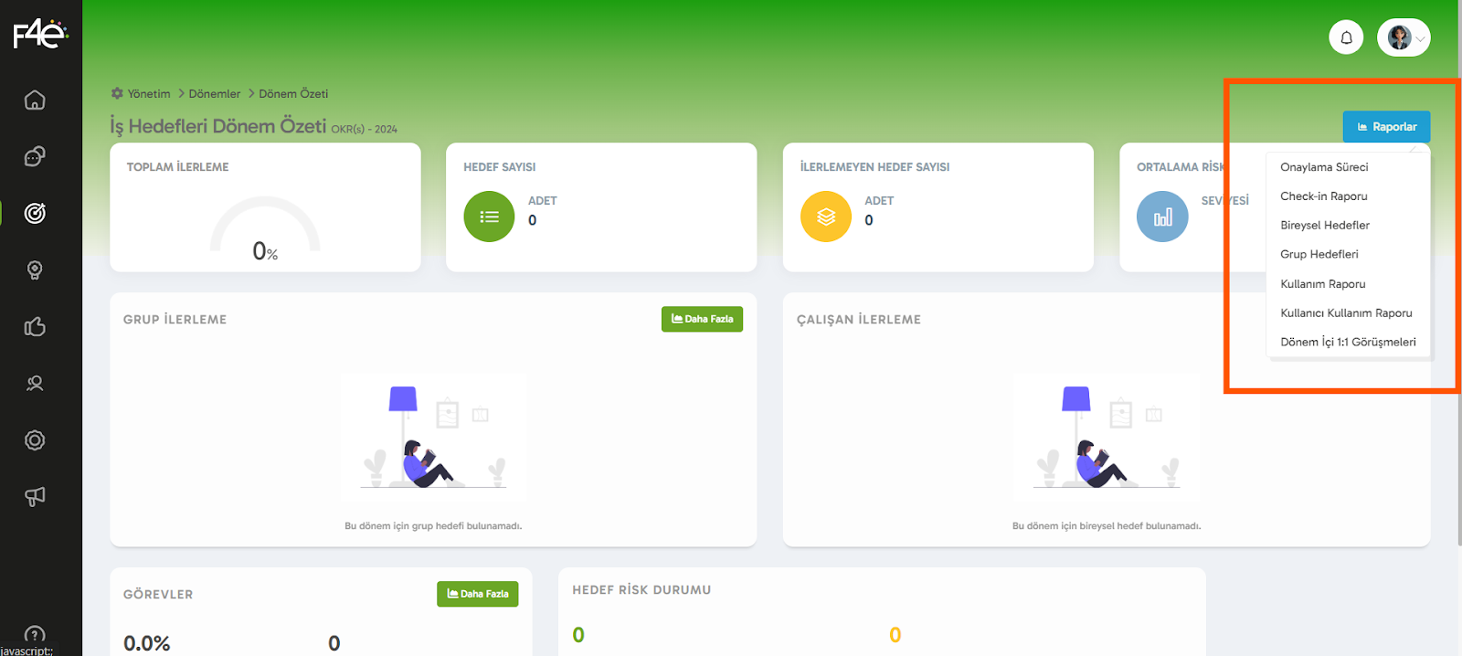The height and width of the screenshot is (656, 1462).
Task: Select the target goals sidebar icon
Action: pyautogui.click(x=35, y=213)
